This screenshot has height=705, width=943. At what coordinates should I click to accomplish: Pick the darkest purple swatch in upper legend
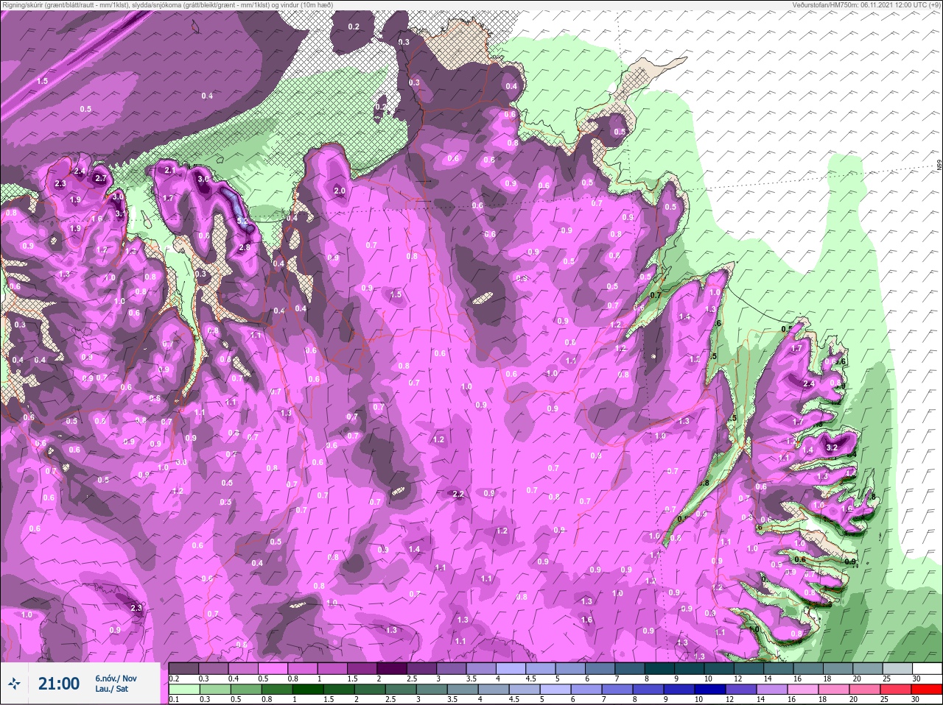(393, 668)
